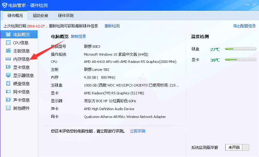Click 导出配置信息 link
This screenshot has width=259, height=157.
pos(244,26)
